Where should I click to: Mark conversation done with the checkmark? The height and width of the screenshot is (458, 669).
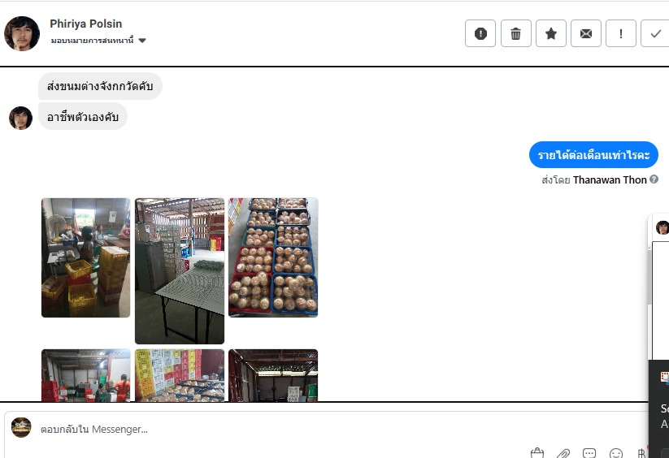coord(655,33)
